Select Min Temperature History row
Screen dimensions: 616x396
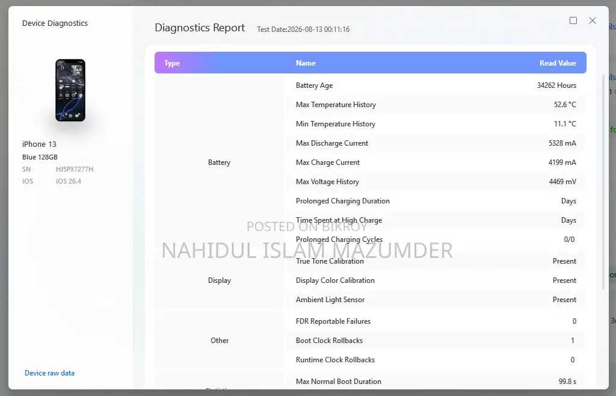click(436, 124)
